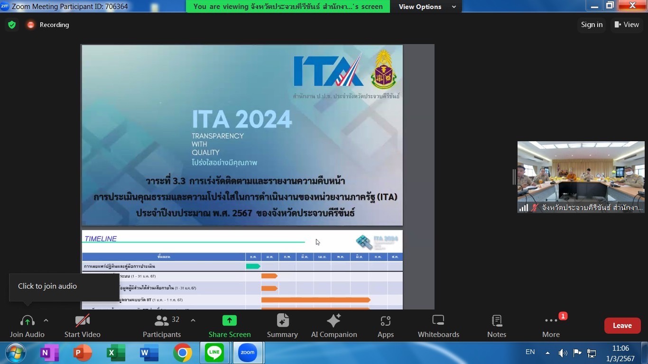
Task: Open the Participants panel
Action: point(162,326)
